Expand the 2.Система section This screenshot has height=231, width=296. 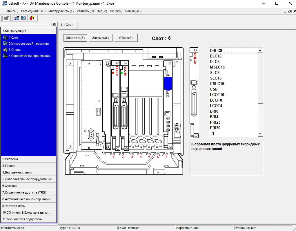[28, 159]
